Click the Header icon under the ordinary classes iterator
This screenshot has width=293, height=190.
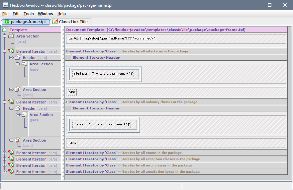point(18,108)
